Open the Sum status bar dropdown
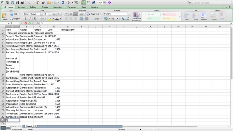Image resolution: width=233 pixels, height=131 pixels. point(140,130)
